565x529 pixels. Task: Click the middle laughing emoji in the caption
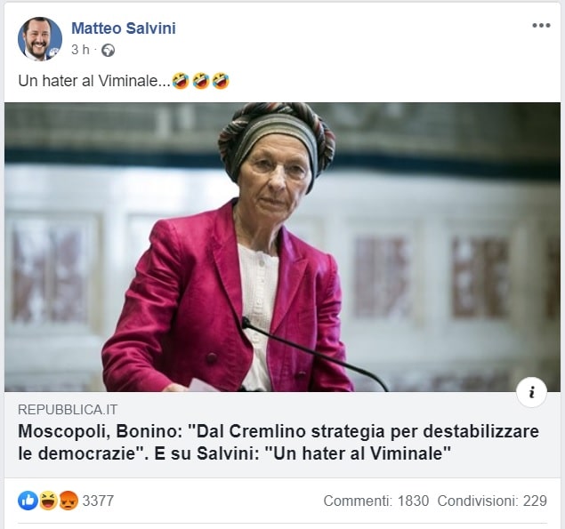point(200,82)
